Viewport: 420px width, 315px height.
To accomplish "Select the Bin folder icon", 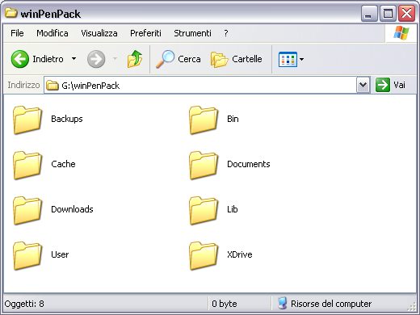I will (204, 120).
